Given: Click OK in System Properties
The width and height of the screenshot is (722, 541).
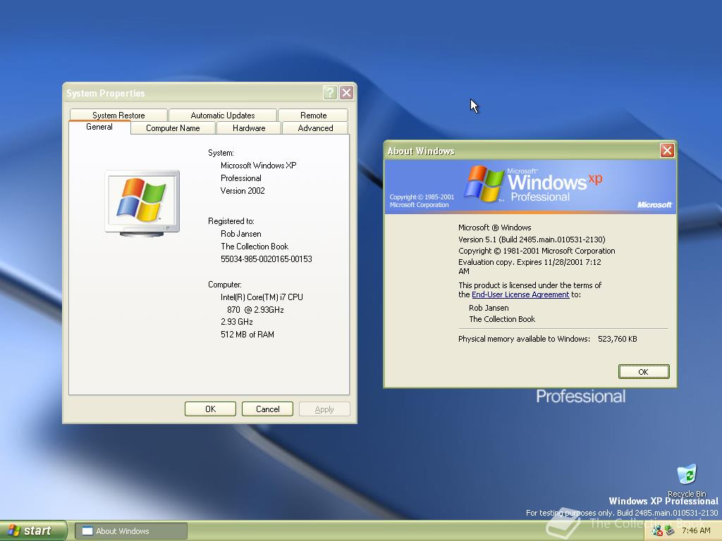Looking at the screenshot, I should pyautogui.click(x=210, y=409).
